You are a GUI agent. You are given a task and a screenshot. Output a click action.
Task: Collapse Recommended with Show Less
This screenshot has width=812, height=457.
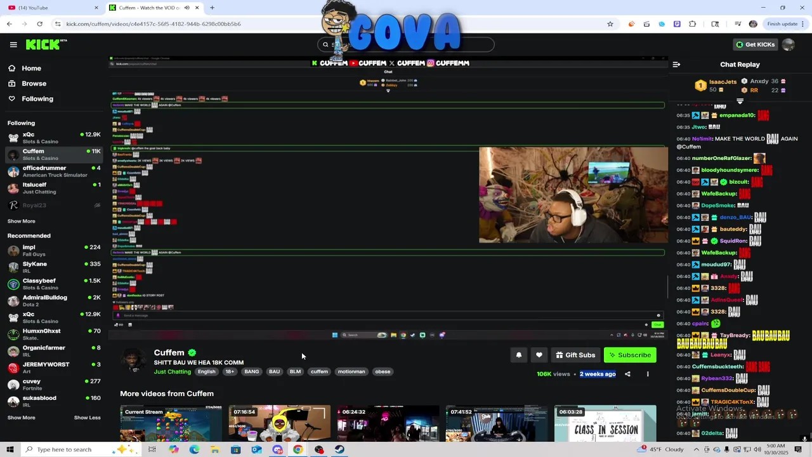coord(88,418)
